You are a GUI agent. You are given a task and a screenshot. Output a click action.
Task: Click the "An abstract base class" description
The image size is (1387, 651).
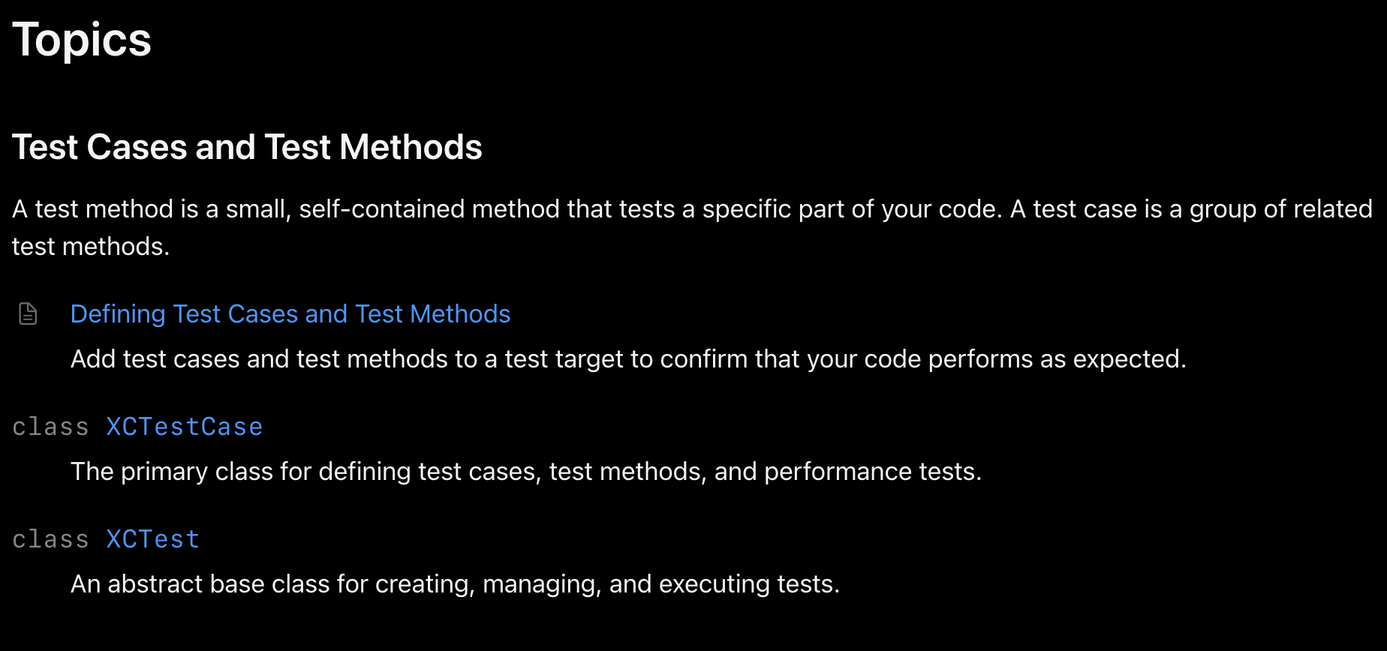coord(455,584)
